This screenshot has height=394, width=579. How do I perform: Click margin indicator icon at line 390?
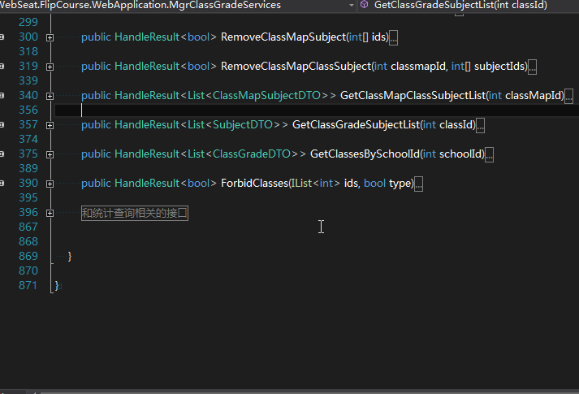[2, 183]
